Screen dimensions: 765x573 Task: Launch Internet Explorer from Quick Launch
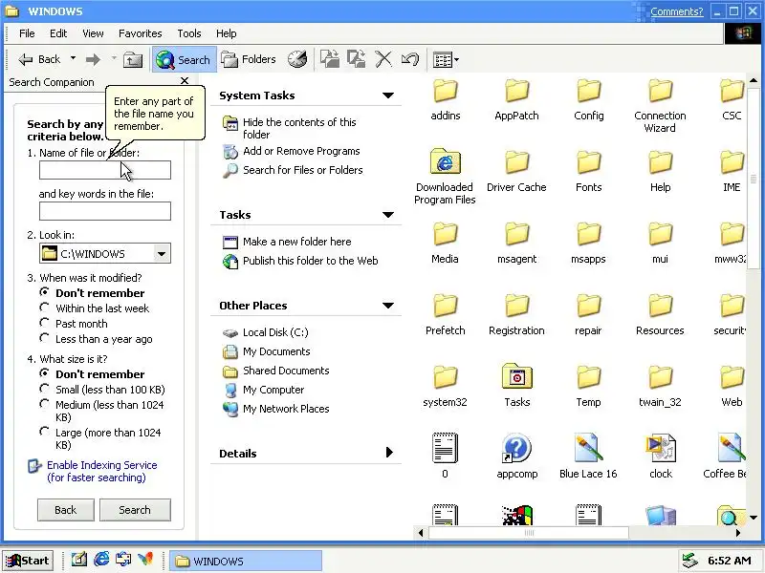[x=101, y=560]
